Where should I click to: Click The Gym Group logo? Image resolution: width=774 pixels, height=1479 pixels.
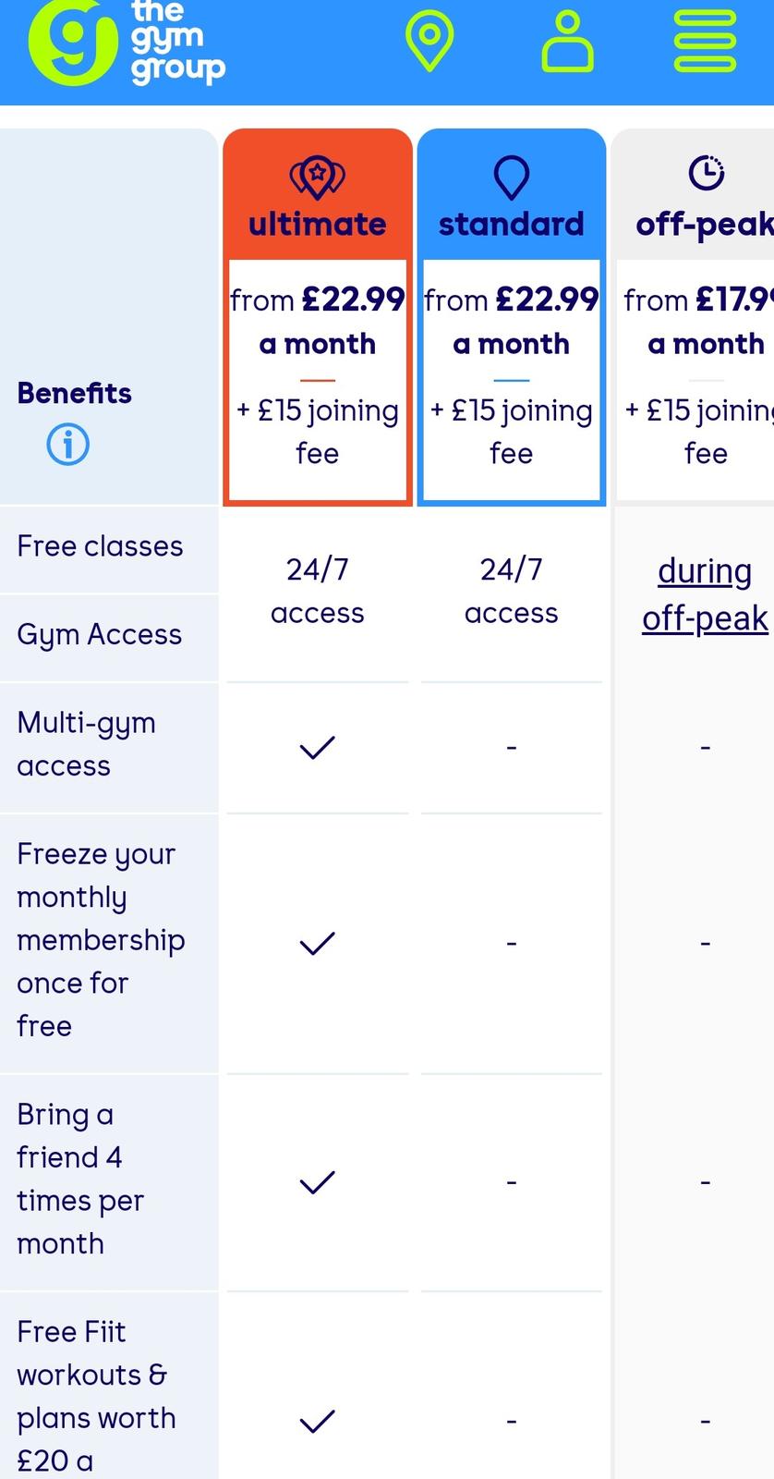tap(127, 43)
